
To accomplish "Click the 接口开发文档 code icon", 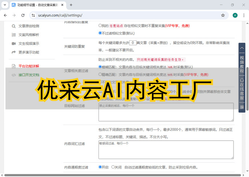I will tap(14, 75).
